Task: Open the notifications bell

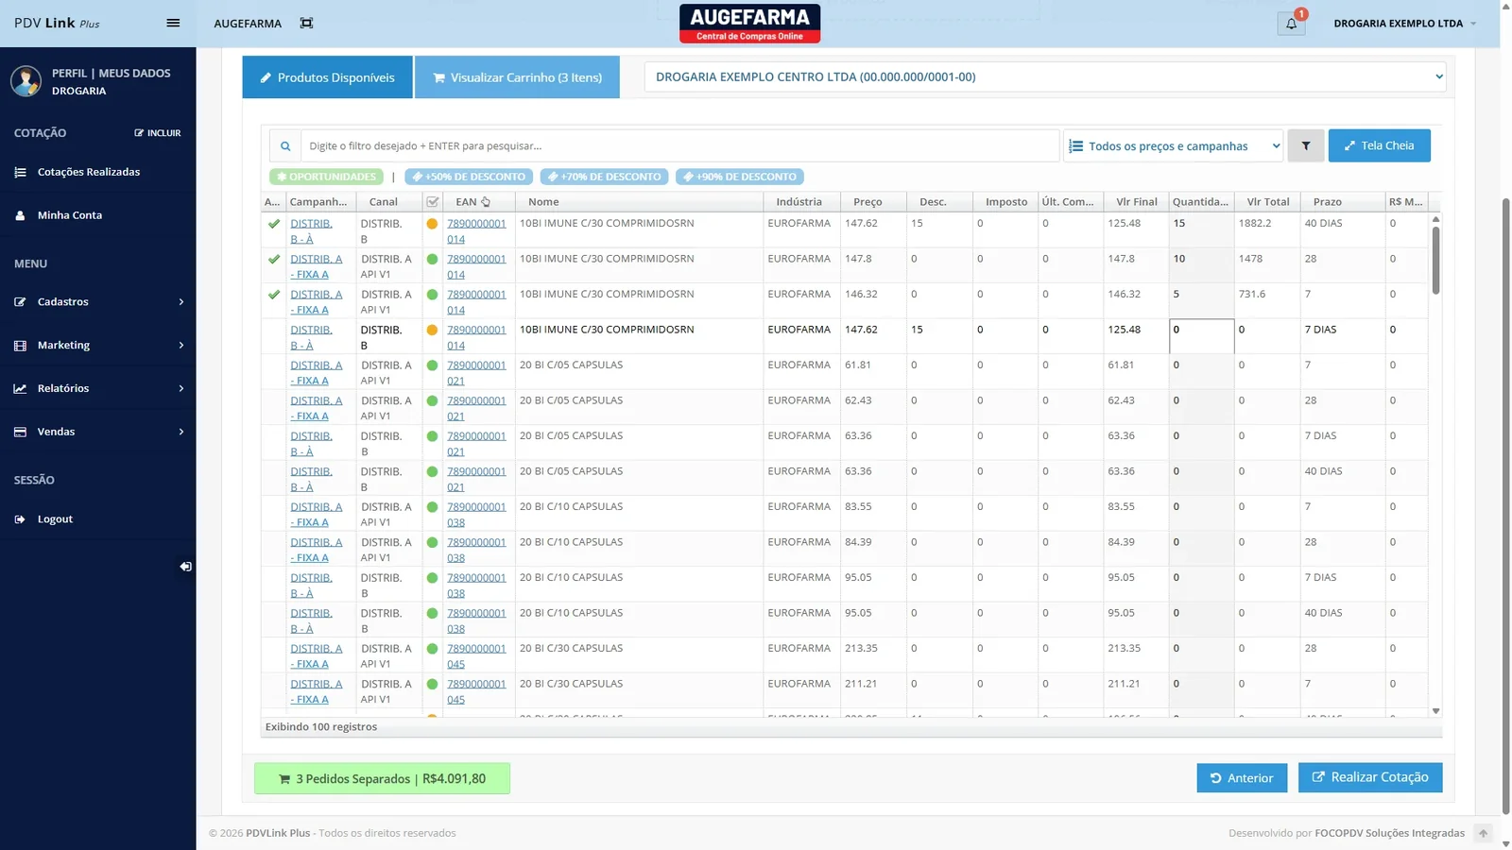Action: [1291, 24]
